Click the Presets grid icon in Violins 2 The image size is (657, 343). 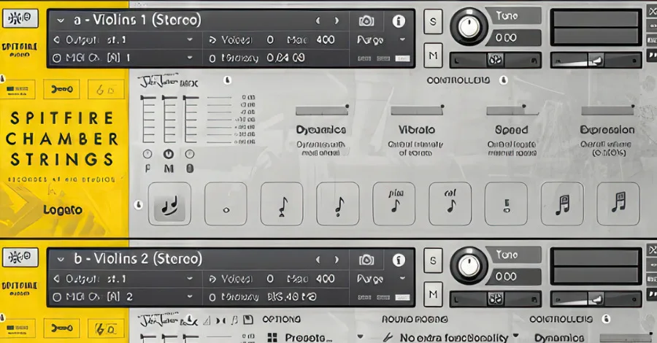[272, 338]
